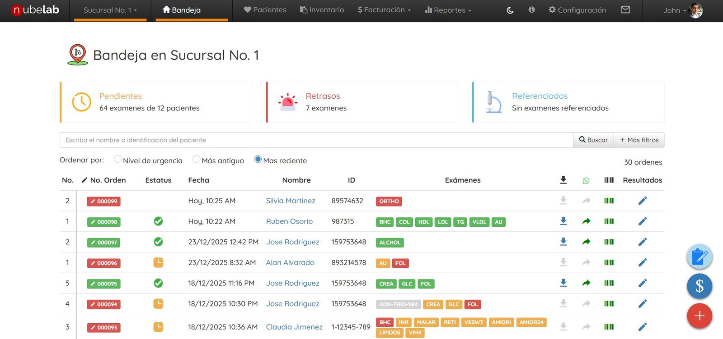Share order 000097 results via arrow icon
Image resolution: width=723 pixels, height=339 pixels.
tap(586, 242)
